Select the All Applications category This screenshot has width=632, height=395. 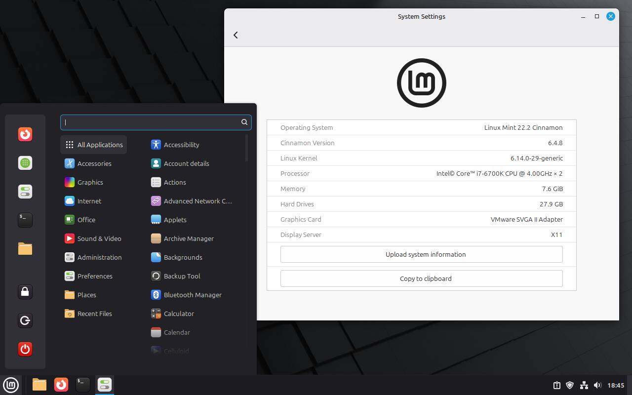93,145
